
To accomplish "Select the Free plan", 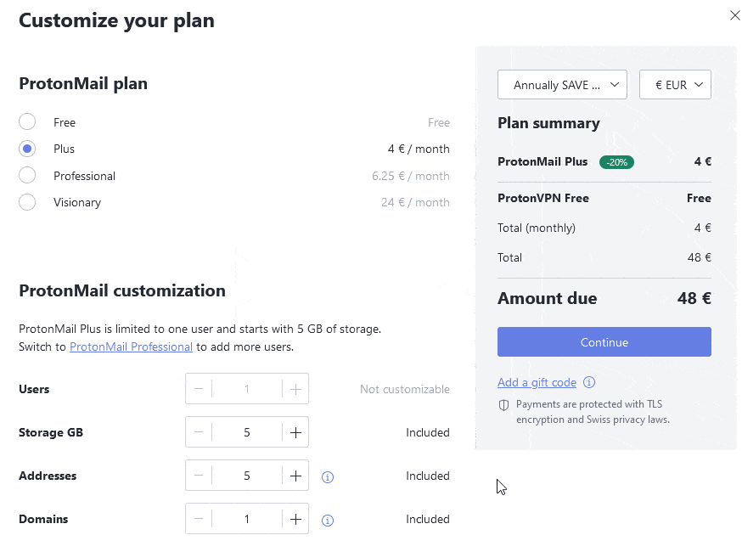I will [26, 121].
